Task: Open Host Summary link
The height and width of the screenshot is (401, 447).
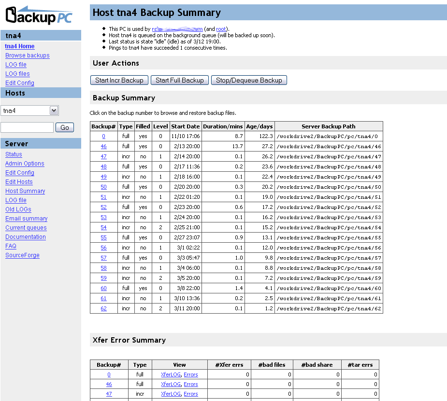Action: (x=25, y=191)
